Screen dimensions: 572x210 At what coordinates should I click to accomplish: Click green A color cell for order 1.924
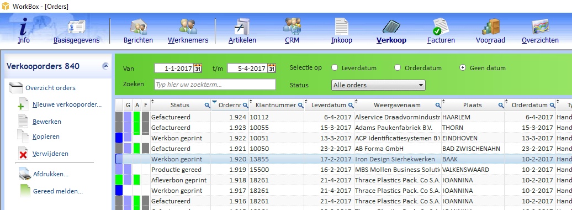(137, 117)
